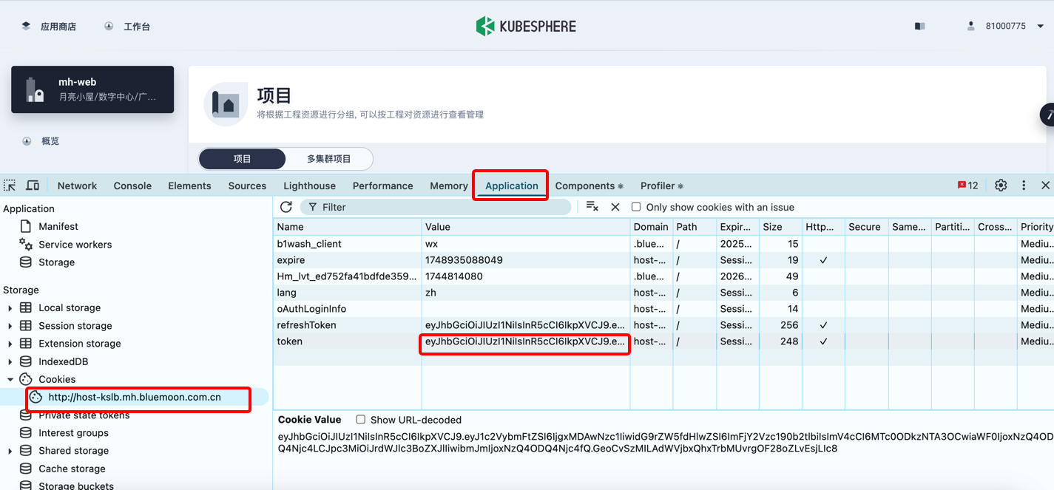1054x490 pixels.
Task: Select the oAuthLoginInfo cookie row
Action: click(663, 309)
